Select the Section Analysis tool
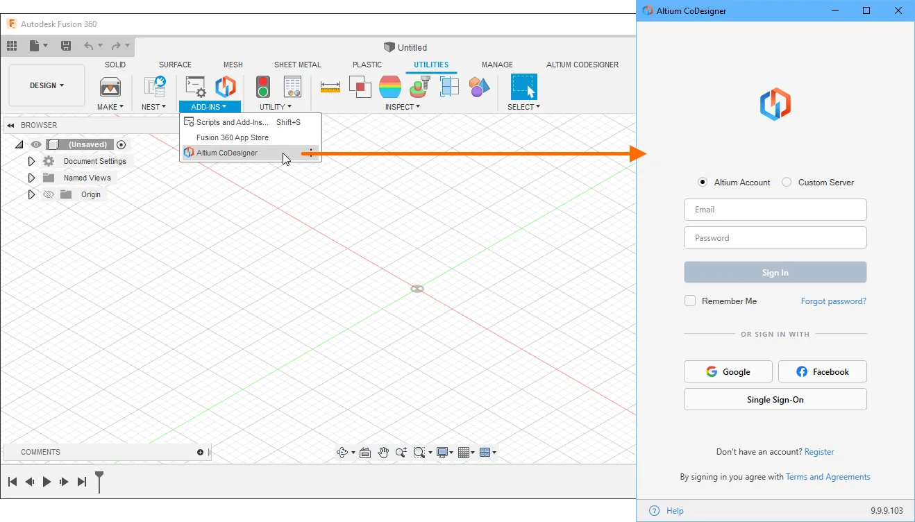Image resolution: width=915 pixels, height=522 pixels. (449, 87)
